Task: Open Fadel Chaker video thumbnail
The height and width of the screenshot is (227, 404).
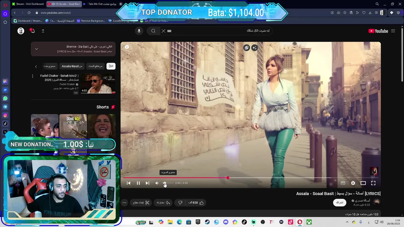Action: [x=98, y=84]
